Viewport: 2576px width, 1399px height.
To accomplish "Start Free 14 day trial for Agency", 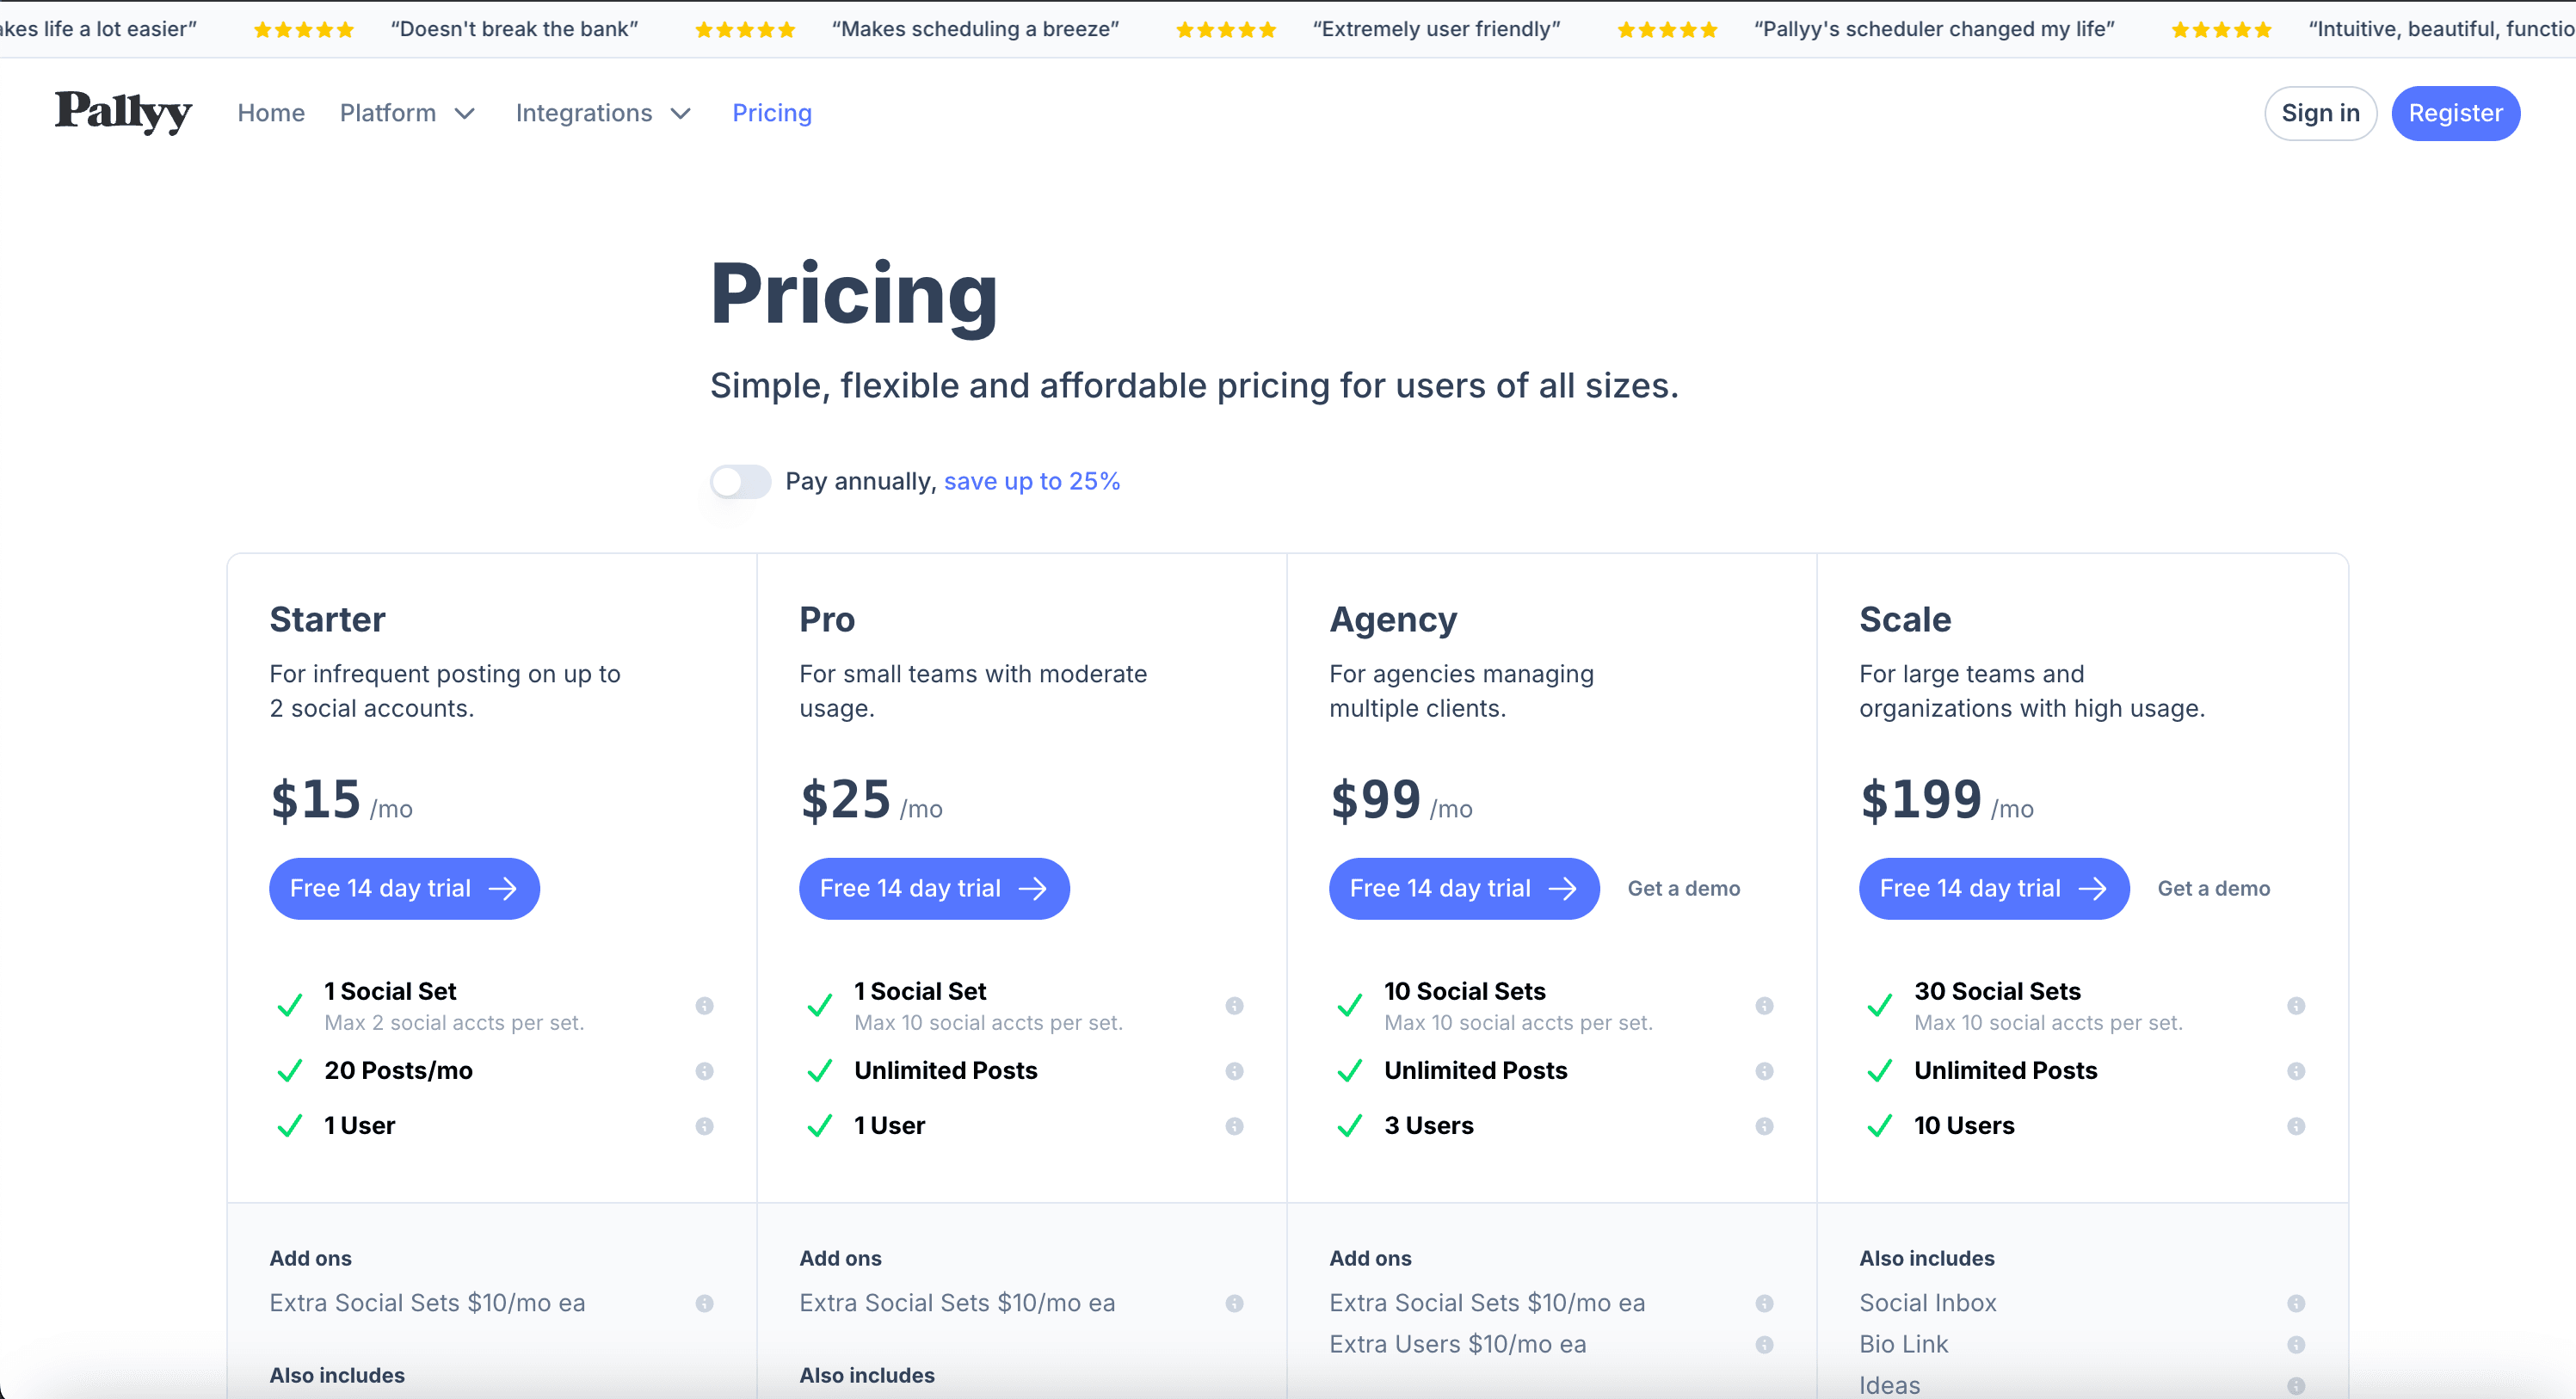I will [x=1464, y=888].
